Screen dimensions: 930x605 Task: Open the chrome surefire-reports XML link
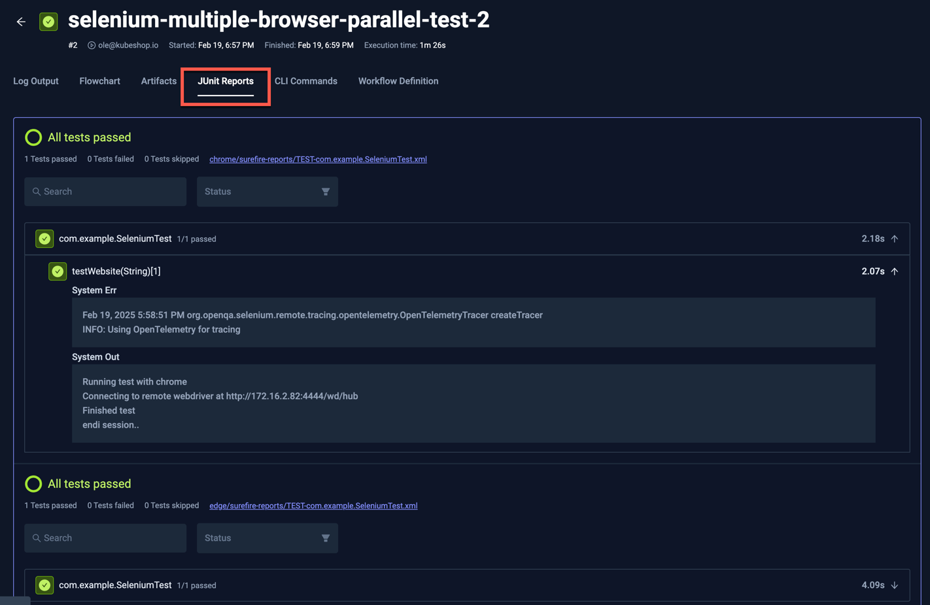pos(318,159)
